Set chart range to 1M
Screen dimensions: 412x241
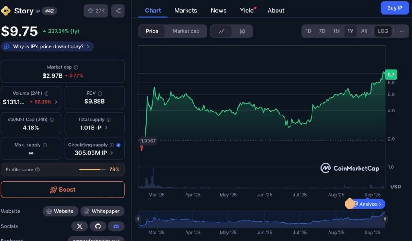point(337,31)
